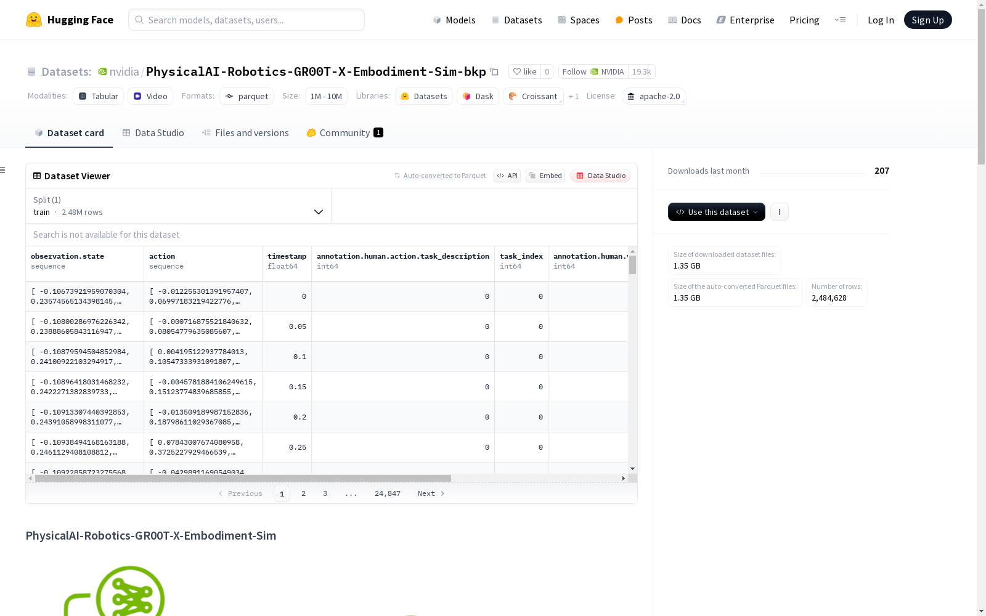Open the Use this dataset dropdown
This screenshot has height=616, width=986.
tap(717, 212)
